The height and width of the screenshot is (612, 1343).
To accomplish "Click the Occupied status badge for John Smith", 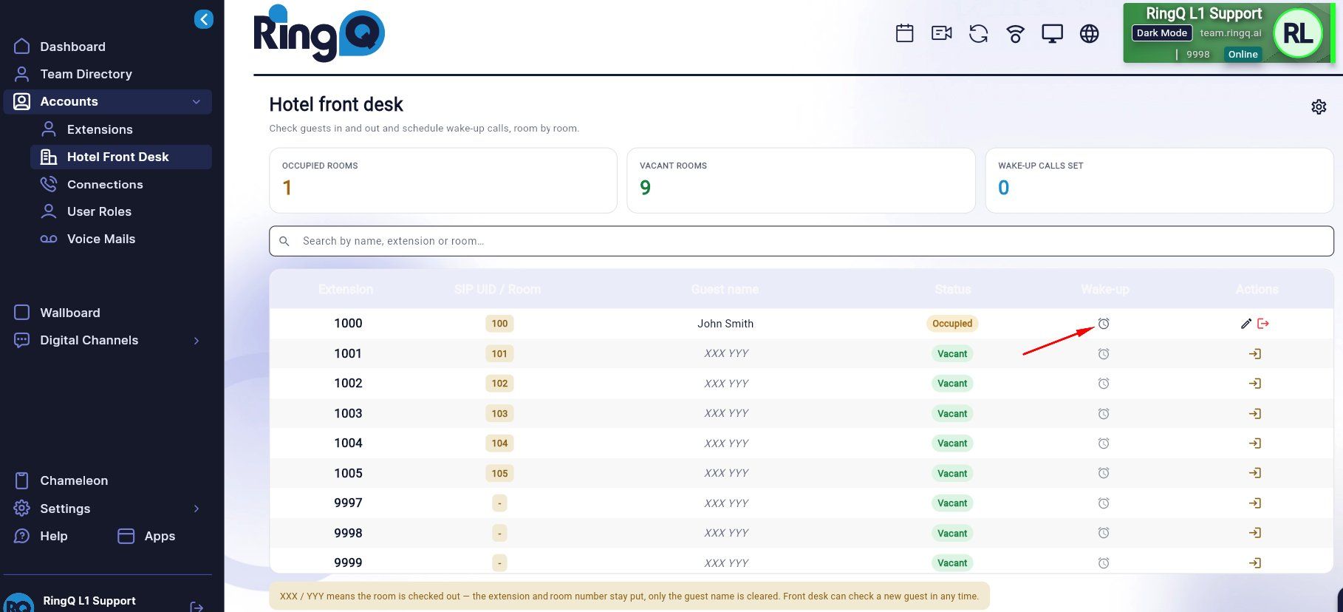I will 952,324.
